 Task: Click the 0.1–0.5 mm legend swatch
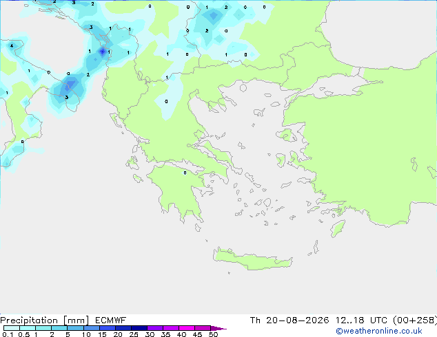click(12, 328)
